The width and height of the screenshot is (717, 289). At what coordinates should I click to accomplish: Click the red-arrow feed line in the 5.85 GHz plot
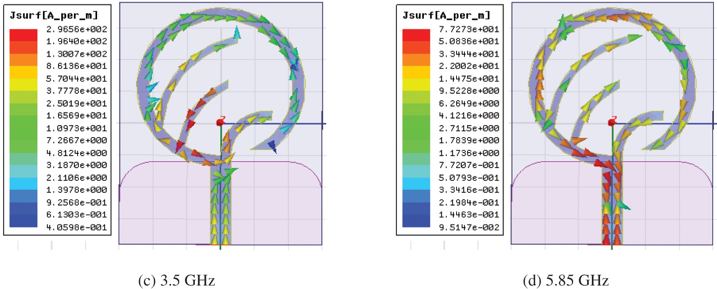pyautogui.click(x=611, y=218)
